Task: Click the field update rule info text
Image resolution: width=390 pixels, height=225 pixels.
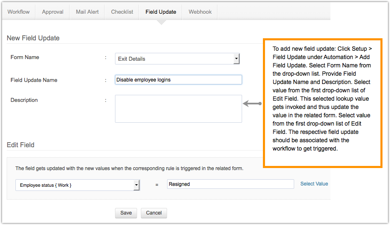Action: (x=129, y=168)
